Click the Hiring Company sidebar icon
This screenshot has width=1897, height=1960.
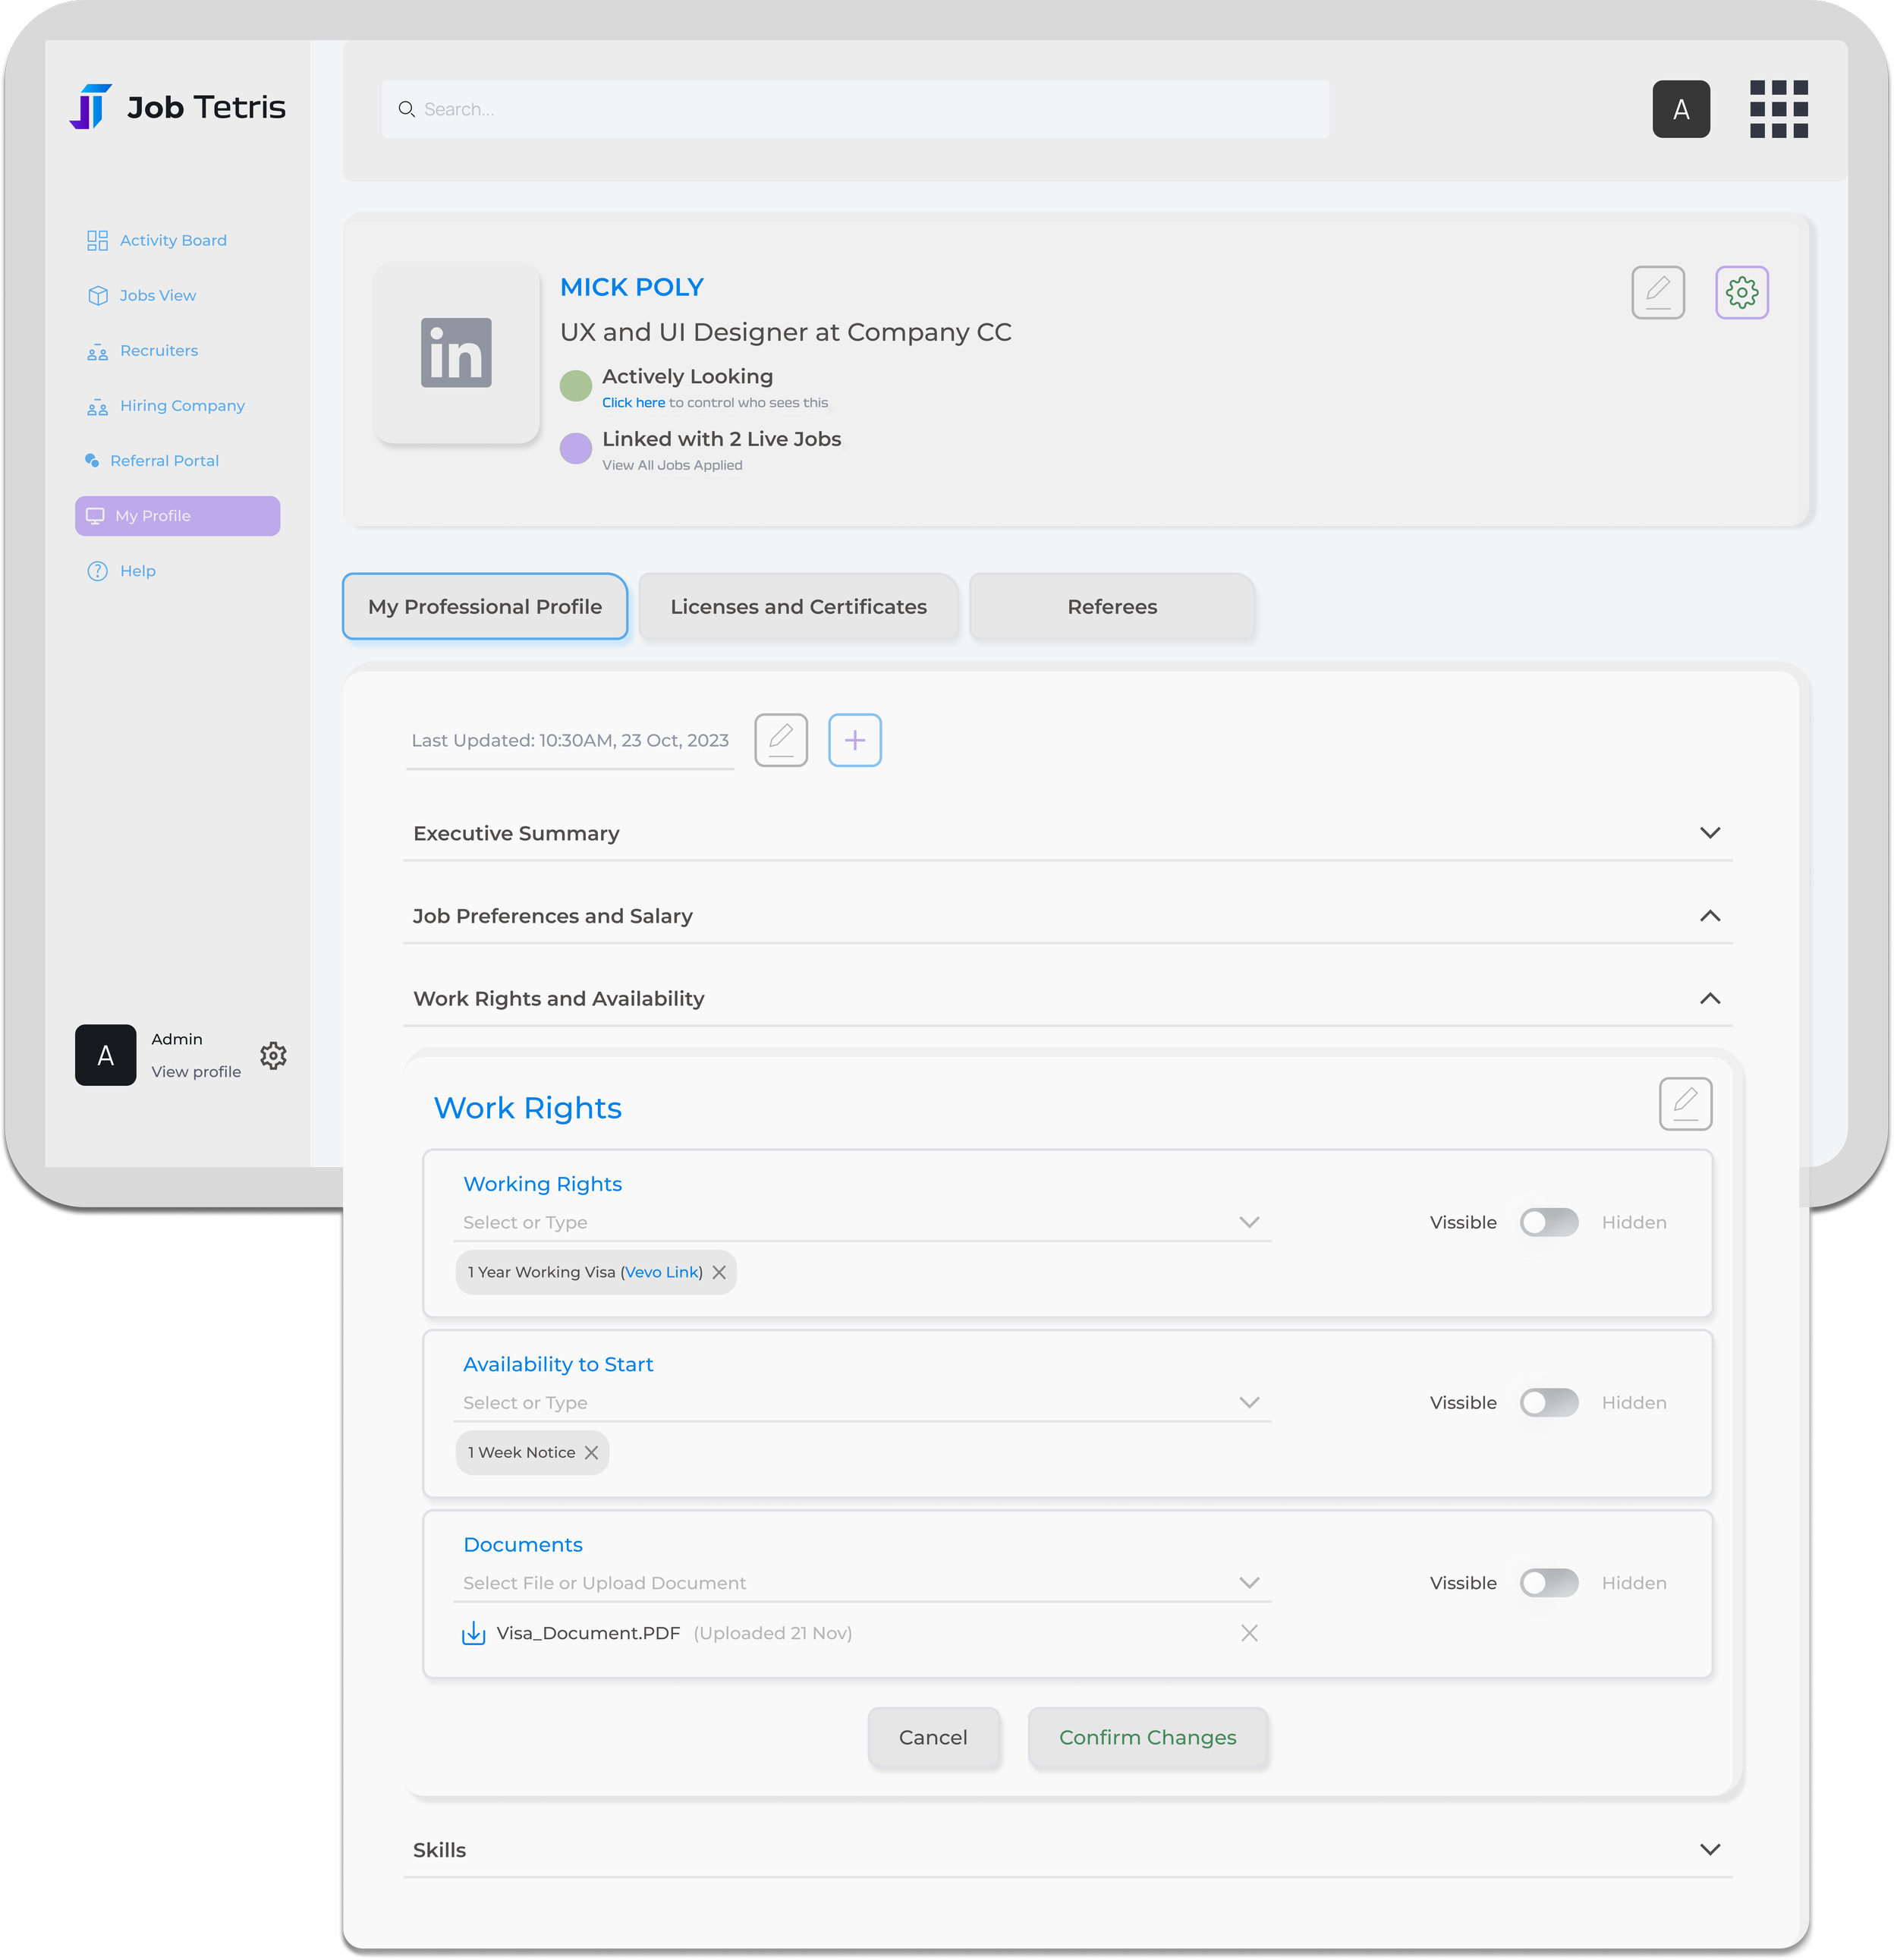pyautogui.click(x=97, y=405)
